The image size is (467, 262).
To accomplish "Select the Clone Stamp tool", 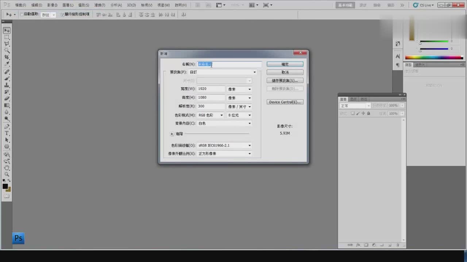I will (x=7, y=85).
